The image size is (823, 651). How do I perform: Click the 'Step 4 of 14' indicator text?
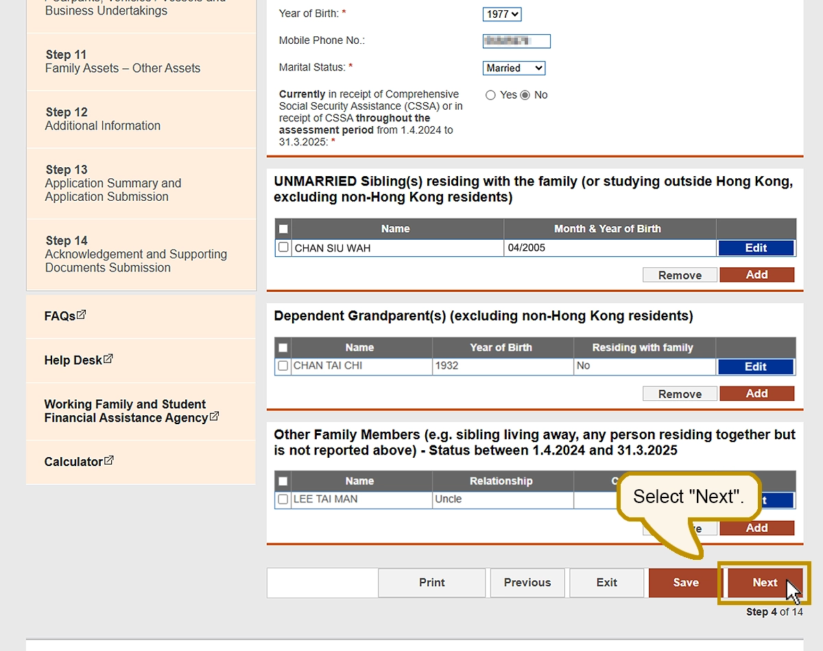pyautogui.click(x=774, y=612)
